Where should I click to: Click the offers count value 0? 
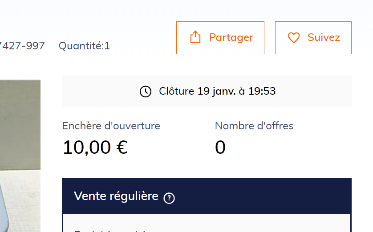(x=220, y=147)
